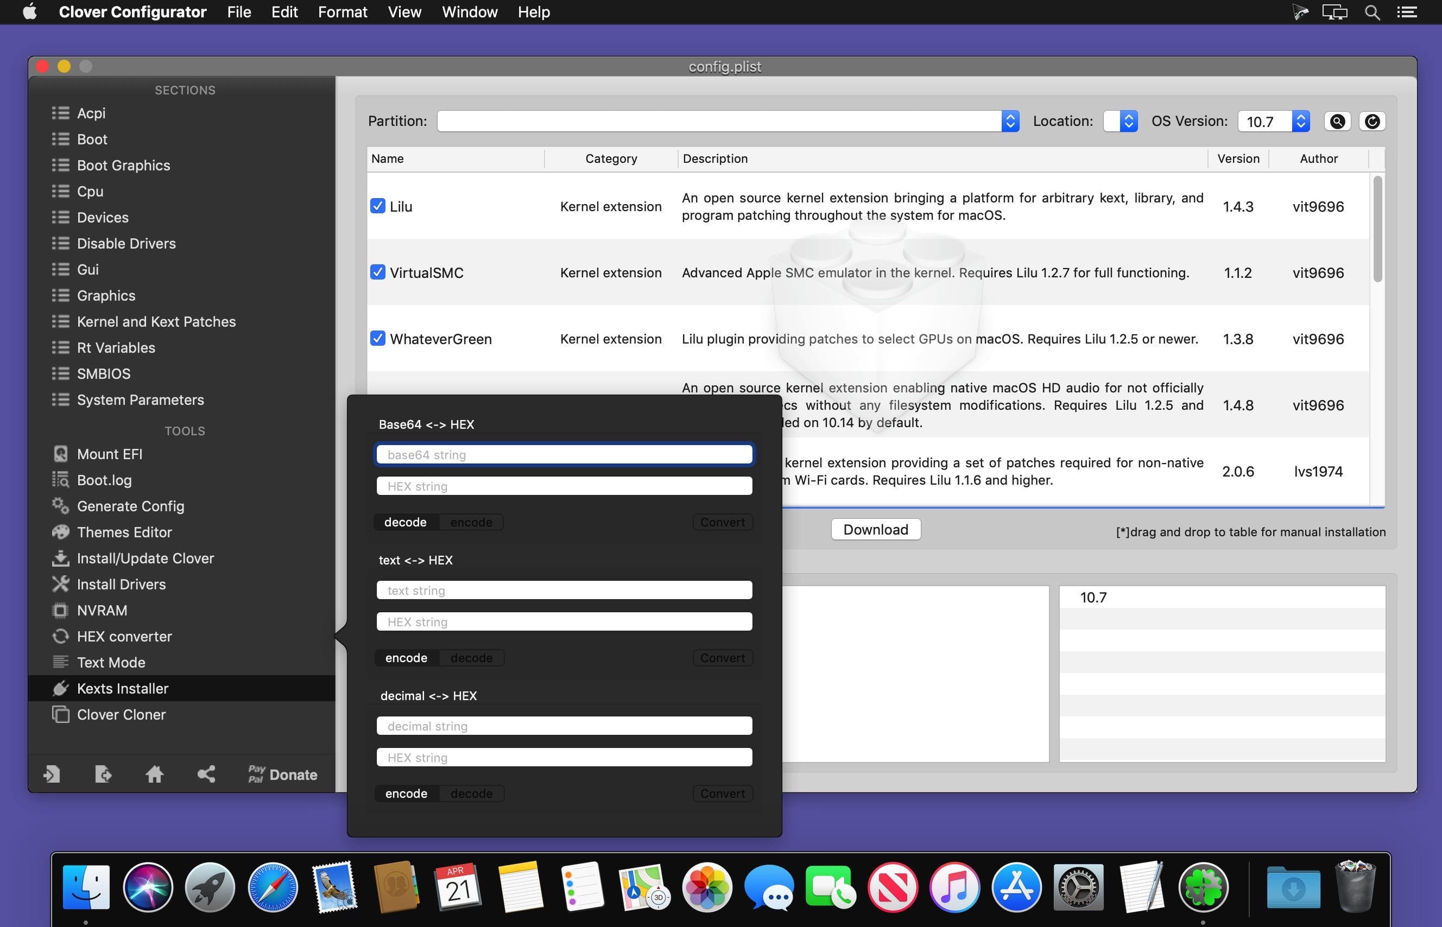Viewport: 1442px width, 927px height.
Task: Open the Graphics section
Action: pos(106,296)
